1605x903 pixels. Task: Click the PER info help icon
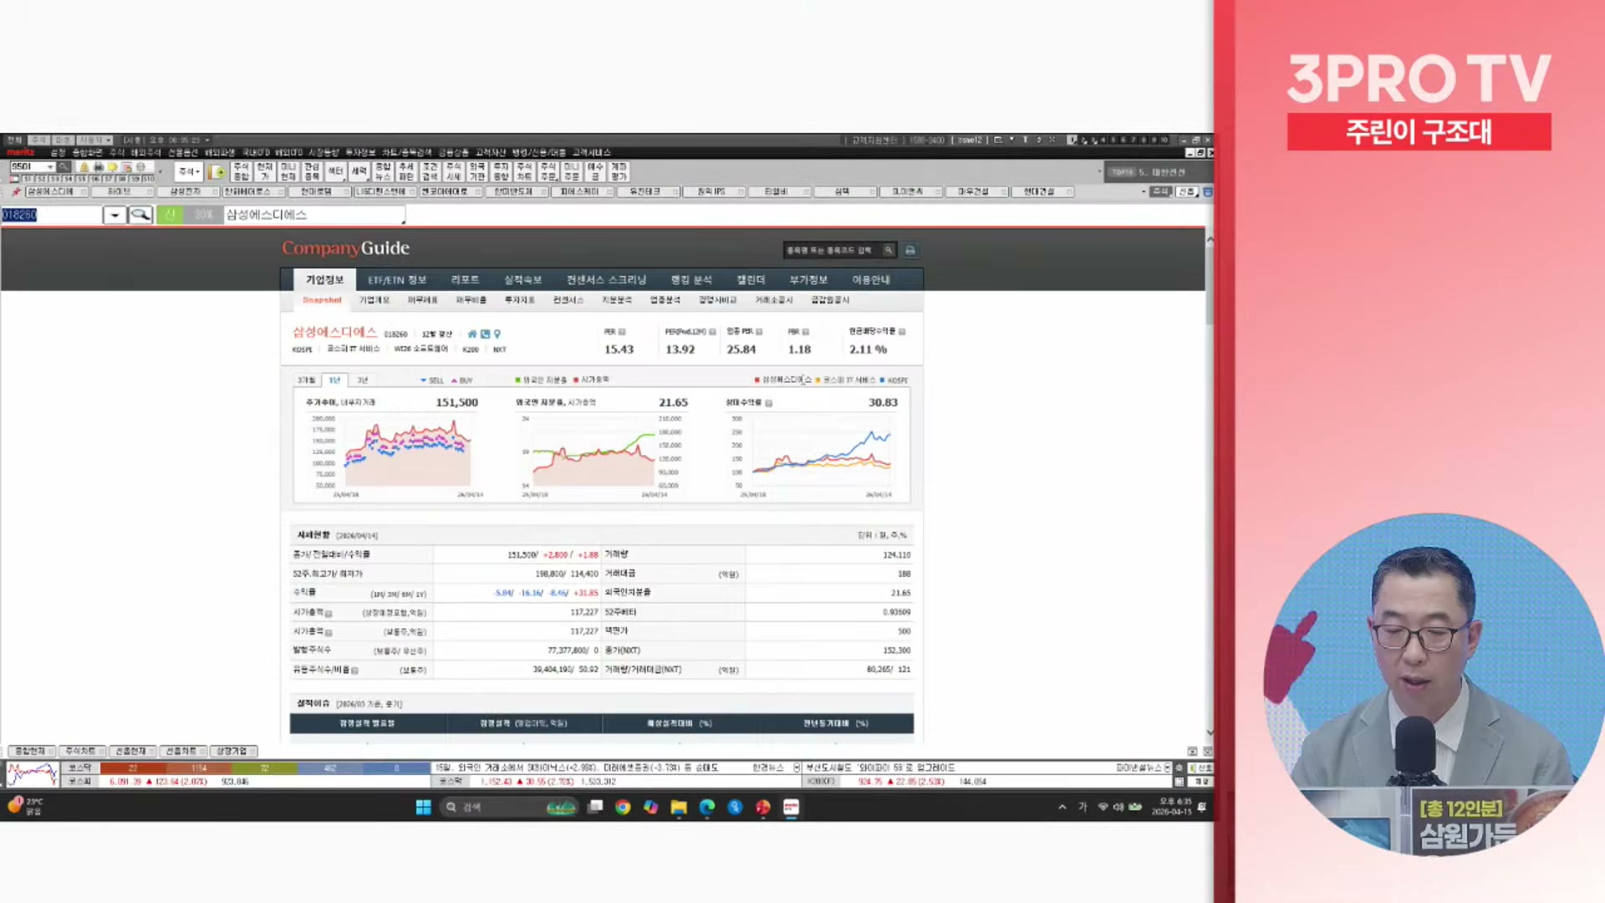pyautogui.click(x=622, y=332)
